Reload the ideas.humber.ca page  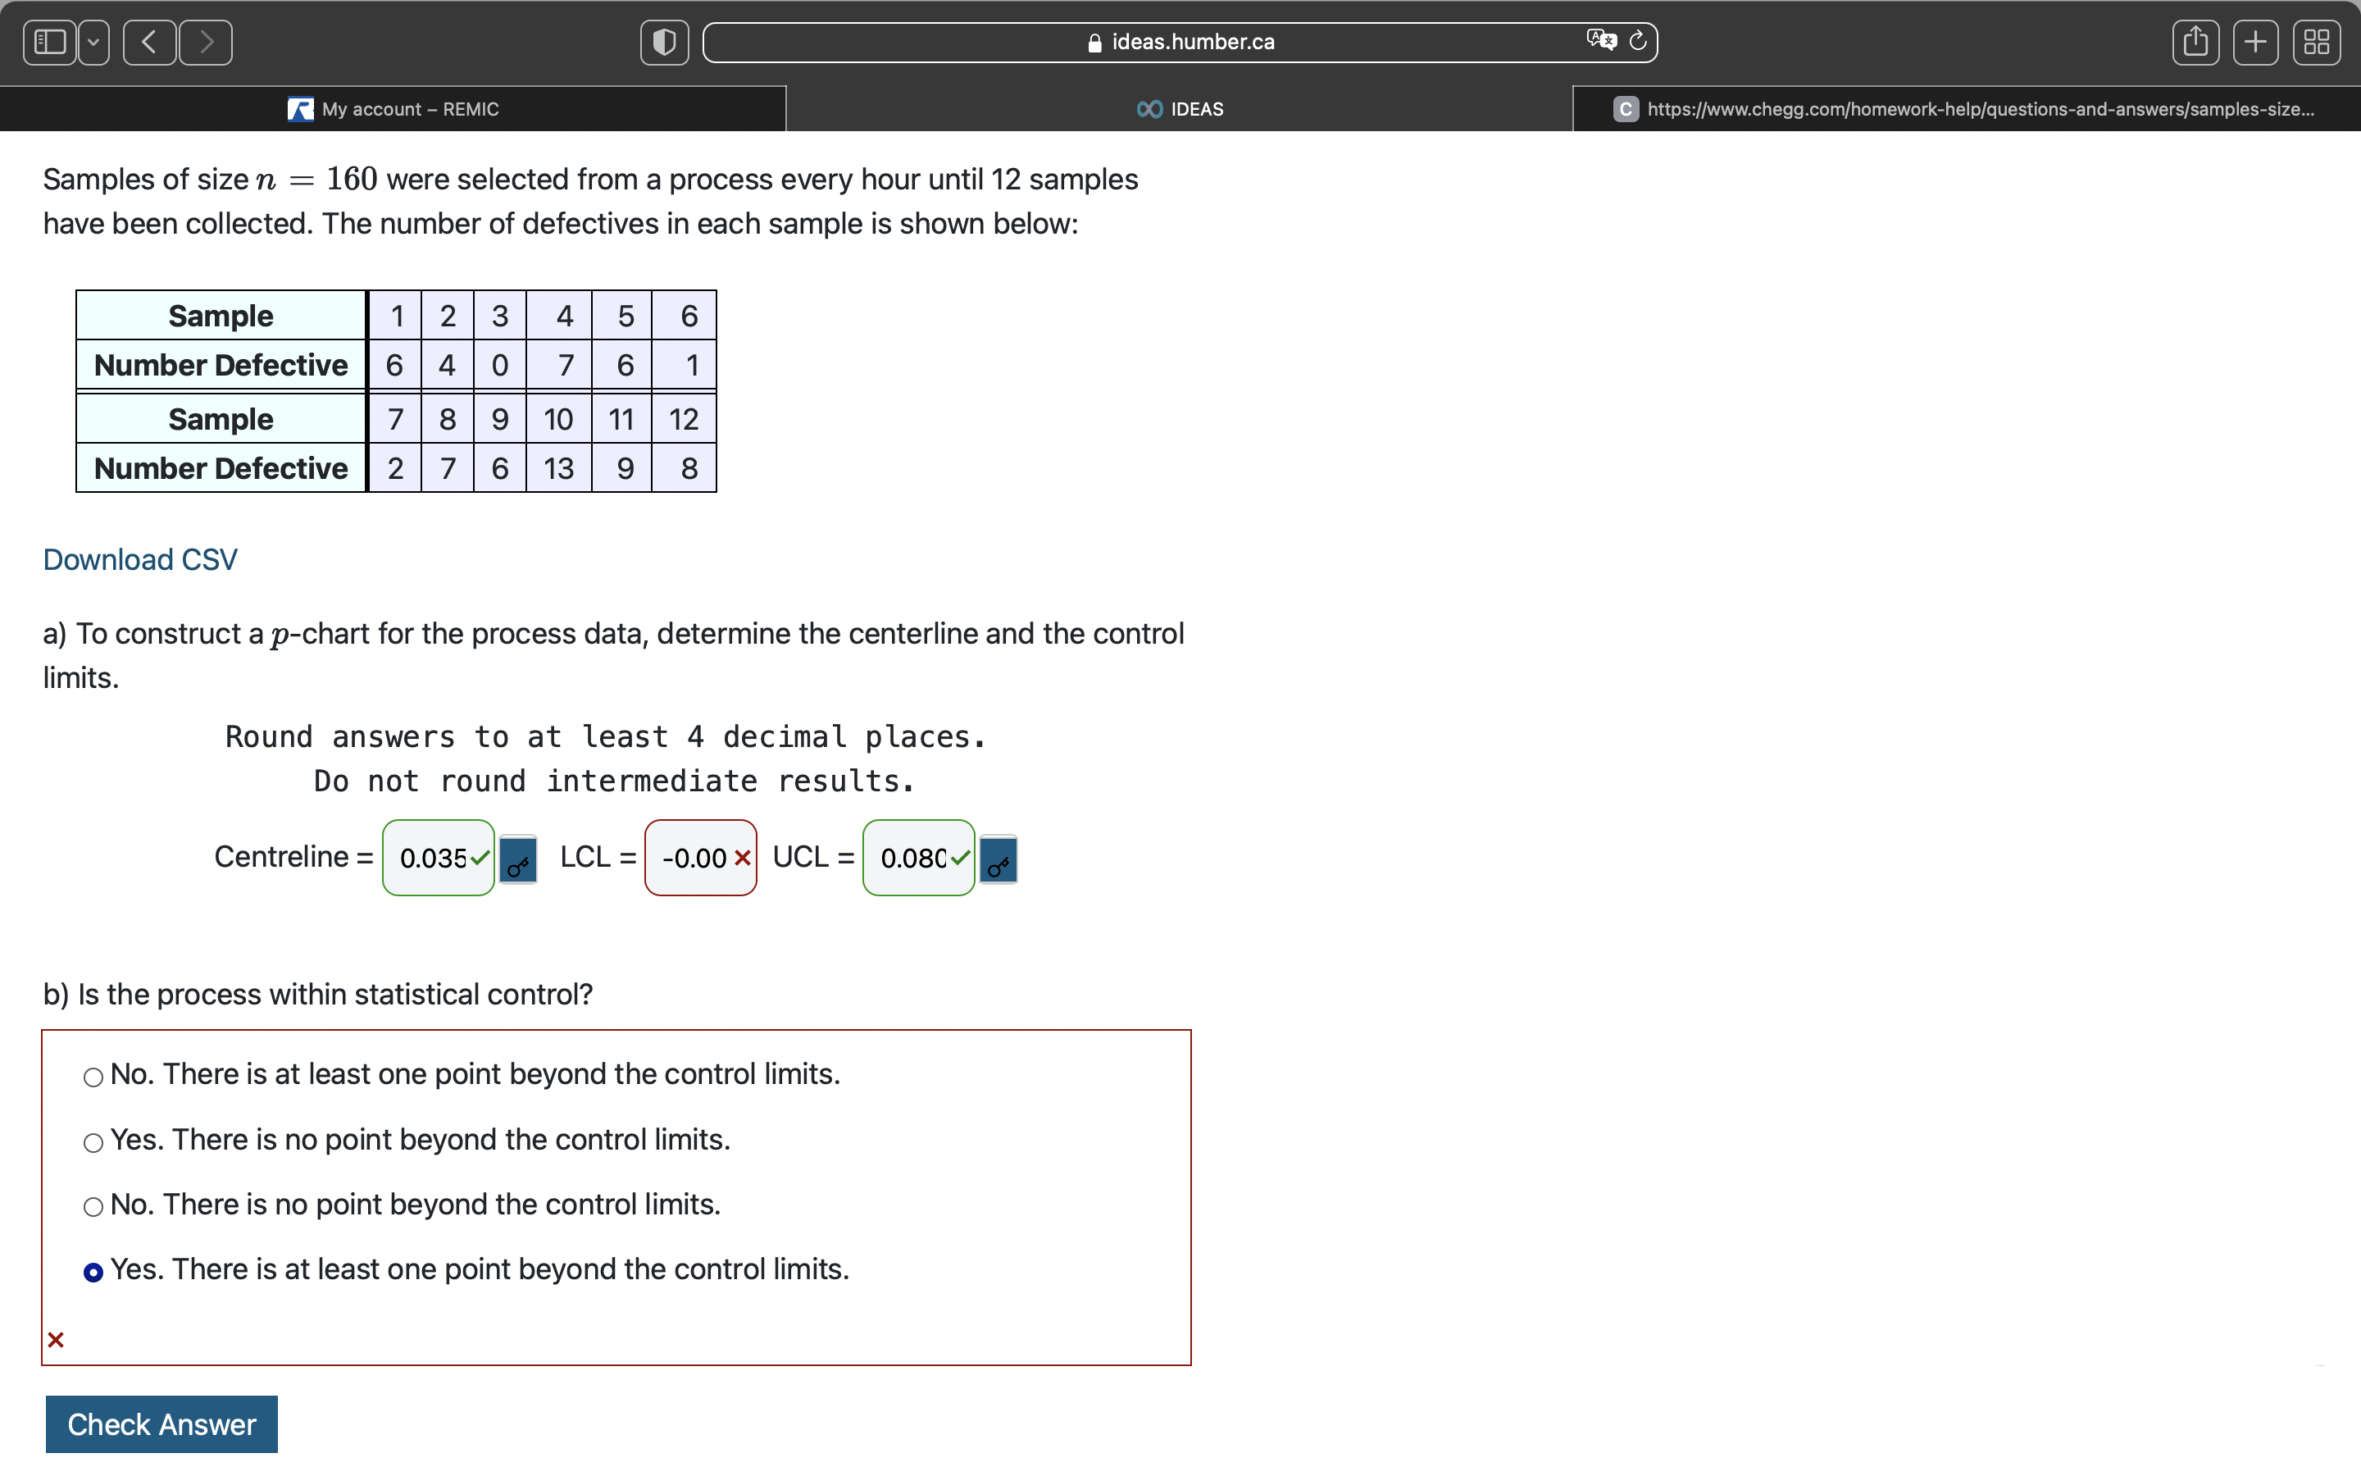pyautogui.click(x=1638, y=40)
